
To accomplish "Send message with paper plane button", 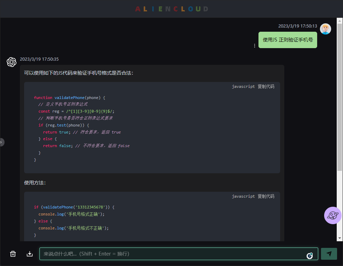I will 329,254.
